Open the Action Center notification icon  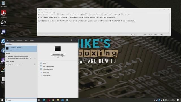(178, 100)
